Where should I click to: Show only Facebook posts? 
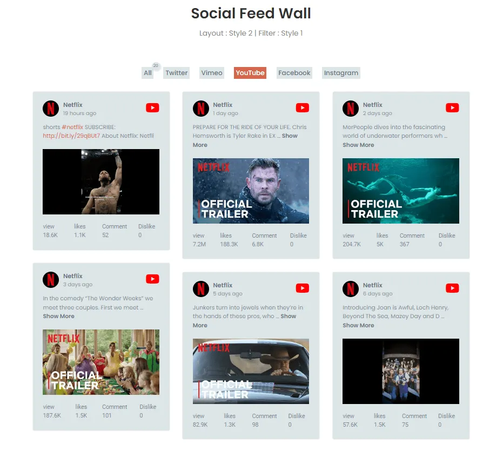pos(294,73)
